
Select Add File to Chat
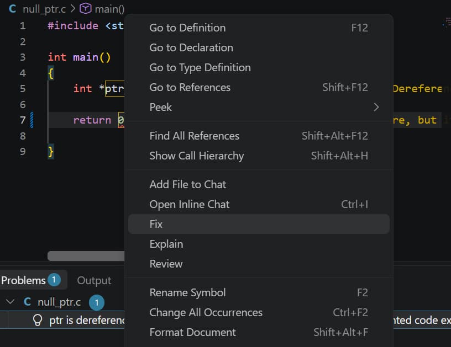[259, 184]
